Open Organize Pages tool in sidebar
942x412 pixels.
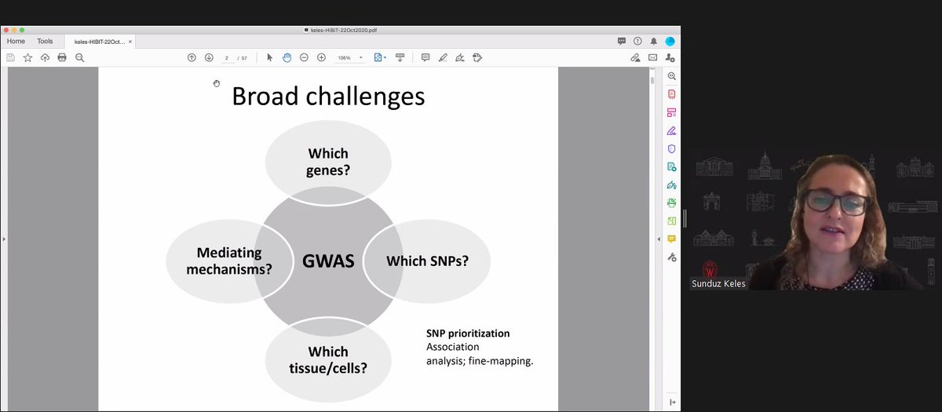tap(671, 112)
